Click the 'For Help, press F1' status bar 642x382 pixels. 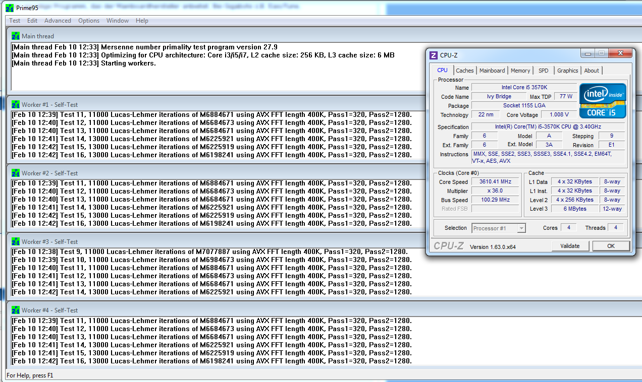[x=29, y=375]
